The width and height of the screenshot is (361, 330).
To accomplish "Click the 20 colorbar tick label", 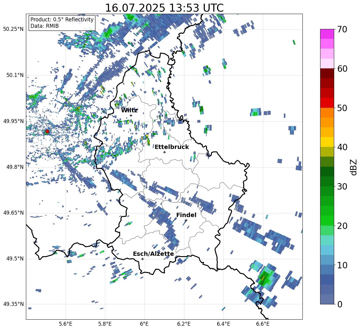I will click(342, 226).
